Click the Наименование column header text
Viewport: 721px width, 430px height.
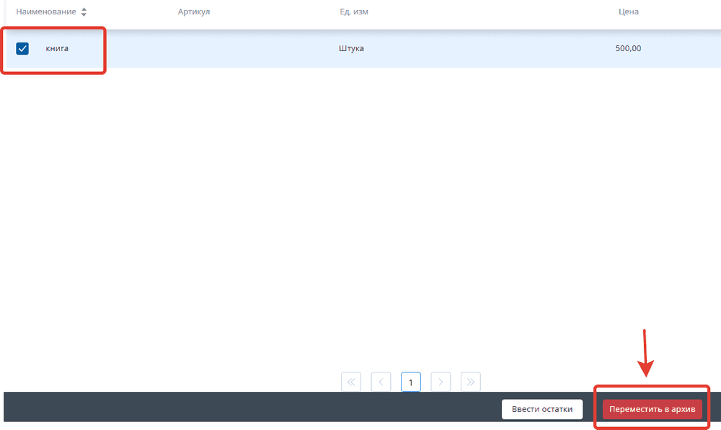(45, 12)
